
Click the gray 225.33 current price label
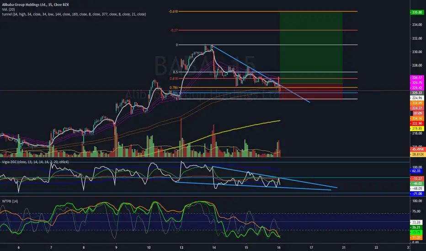point(417,93)
